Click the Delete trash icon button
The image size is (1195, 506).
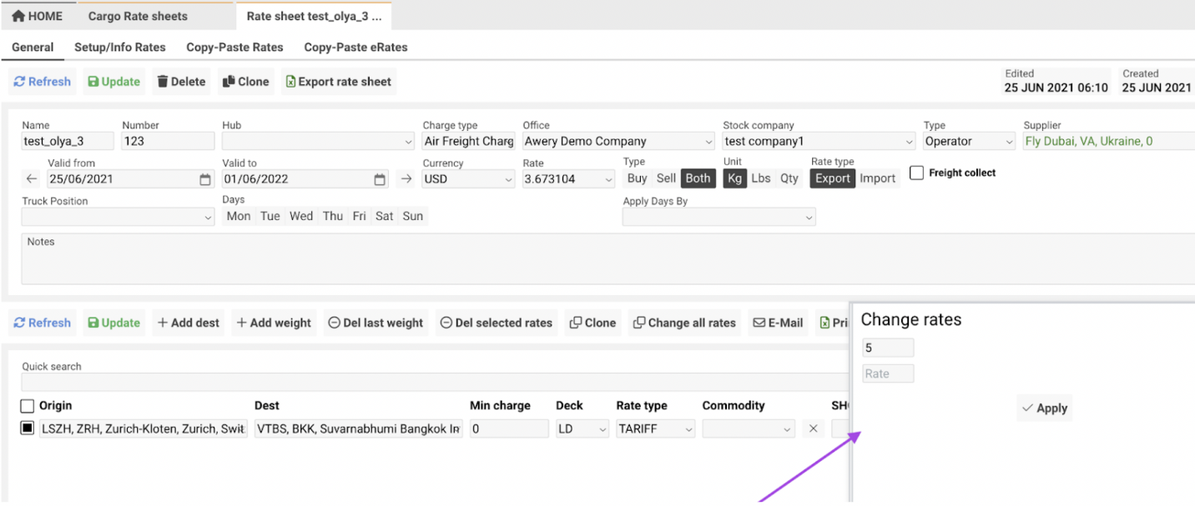[x=181, y=82]
